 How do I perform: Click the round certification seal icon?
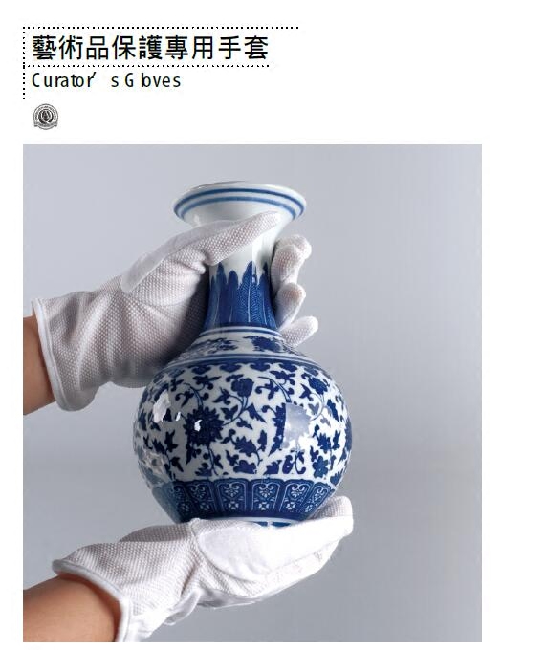click(x=46, y=117)
